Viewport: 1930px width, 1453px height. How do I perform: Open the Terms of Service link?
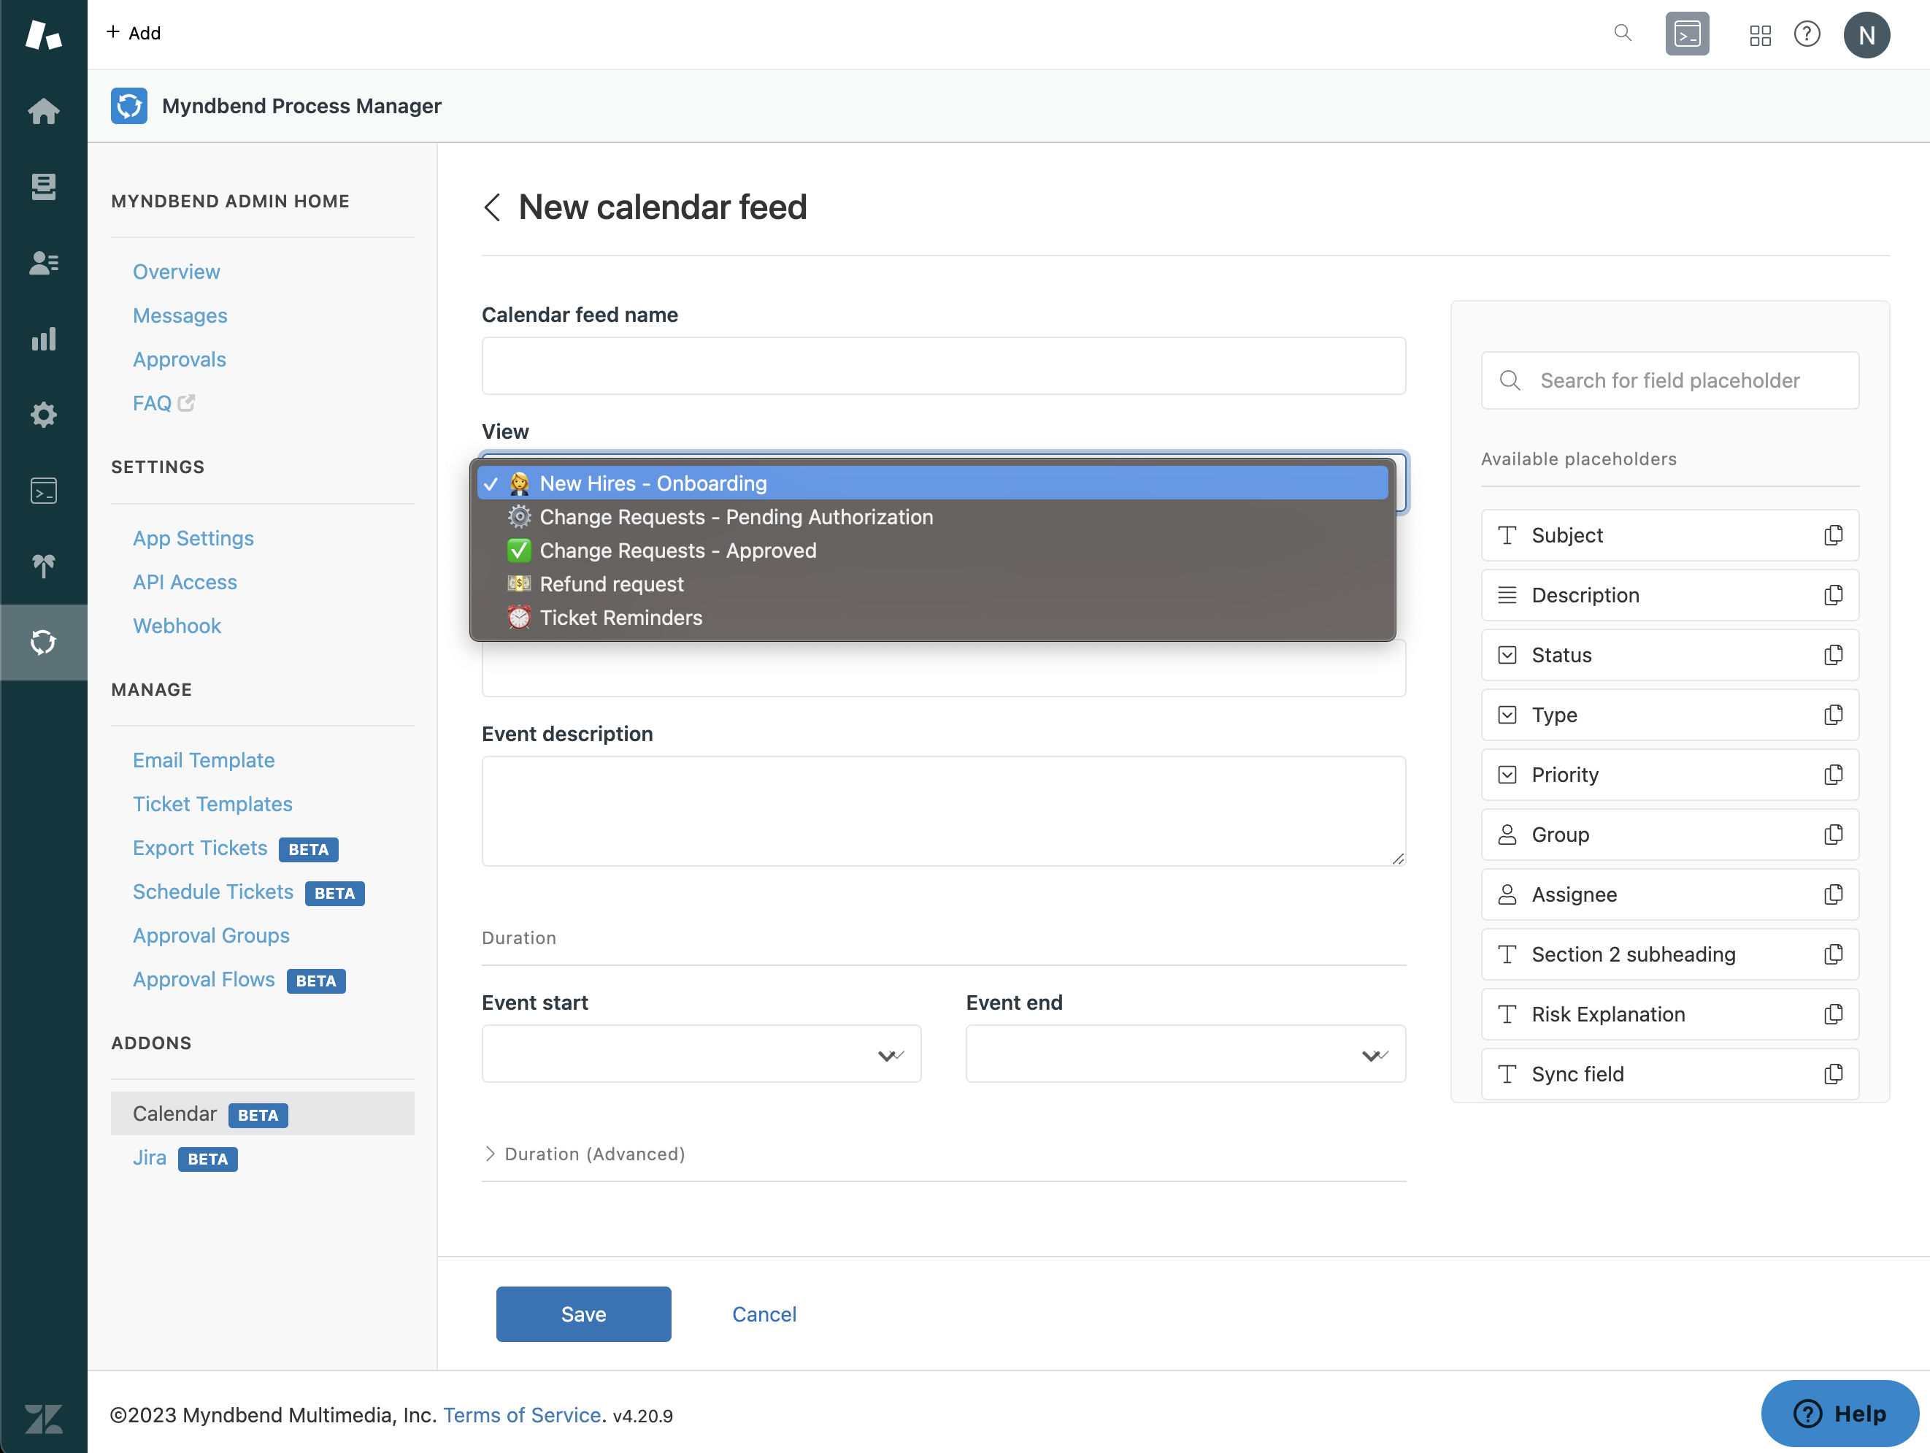522,1416
